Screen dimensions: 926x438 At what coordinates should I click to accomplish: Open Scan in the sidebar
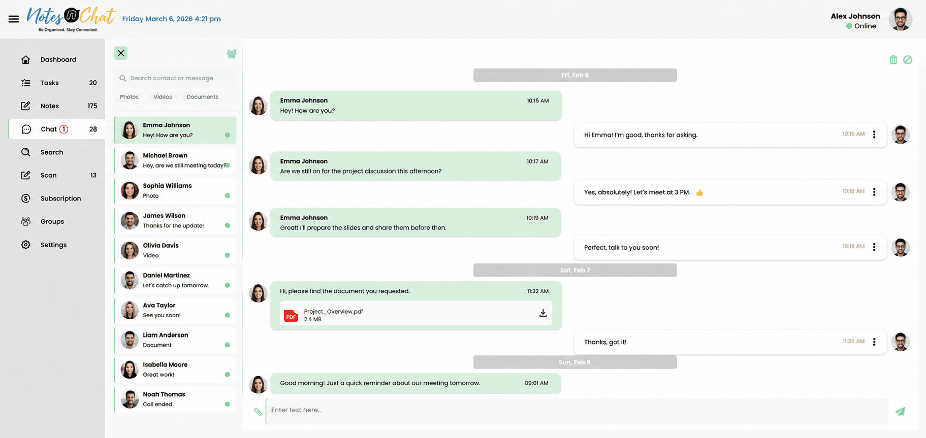point(57,175)
